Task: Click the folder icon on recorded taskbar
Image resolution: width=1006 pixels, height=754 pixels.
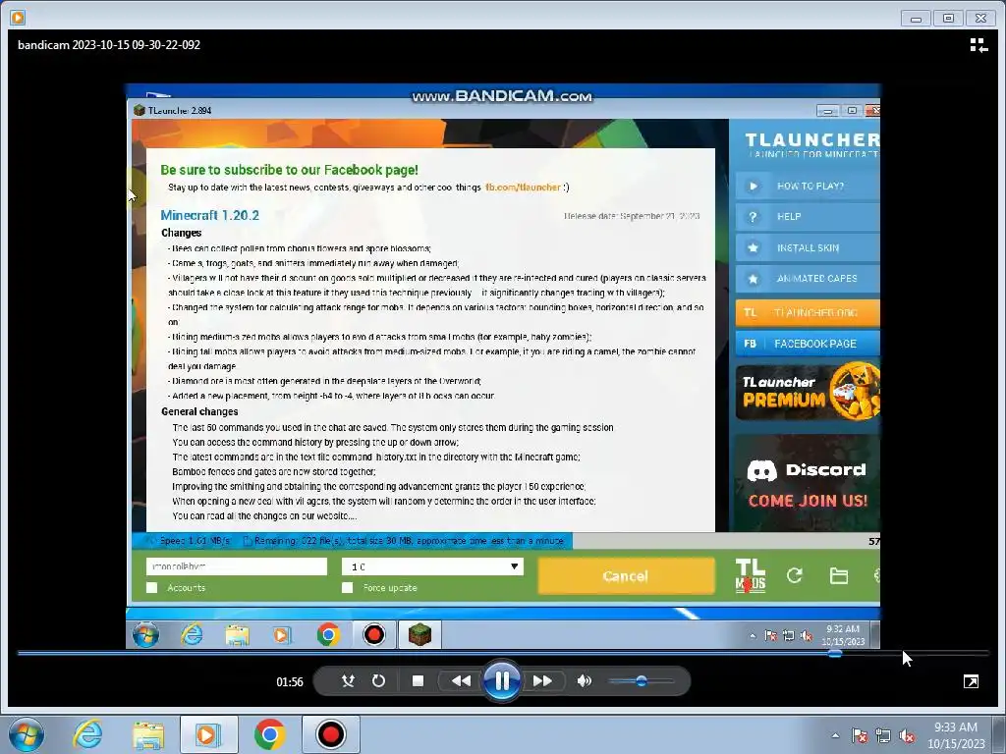Action: coord(237,635)
